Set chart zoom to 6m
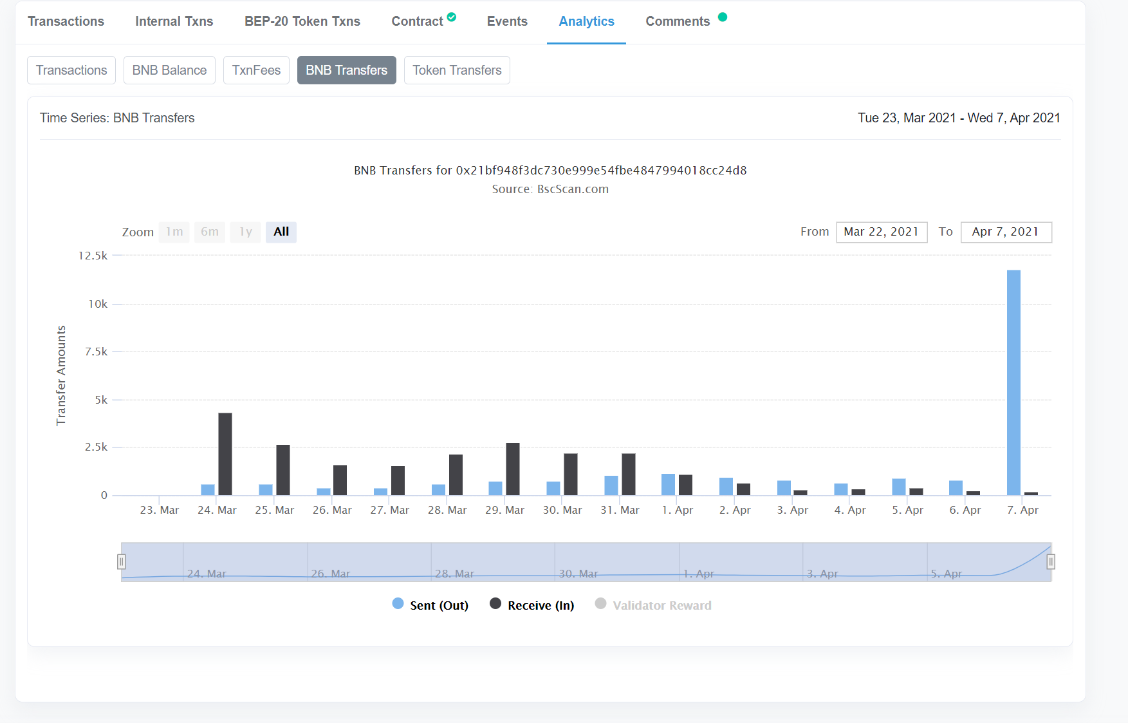 click(210, 232)
